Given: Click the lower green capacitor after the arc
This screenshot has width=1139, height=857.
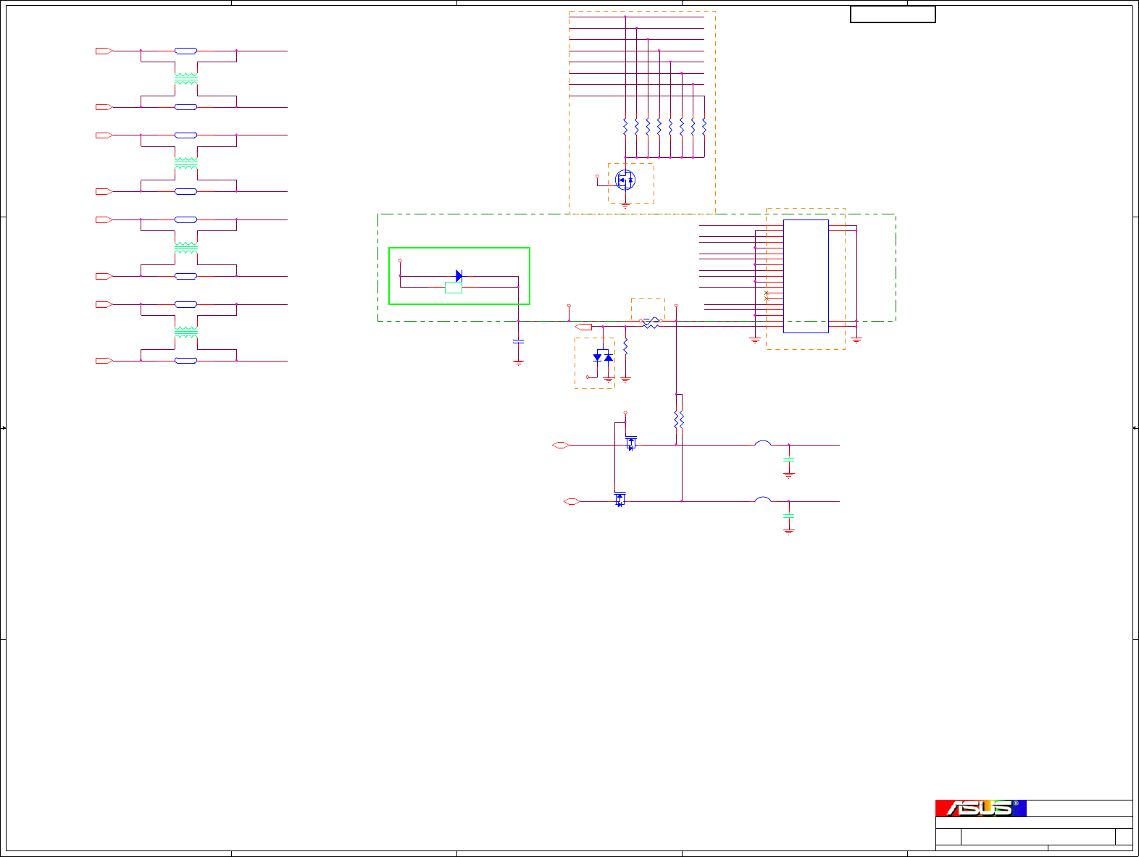Looking at the screenshot, I should pos(789,516).
